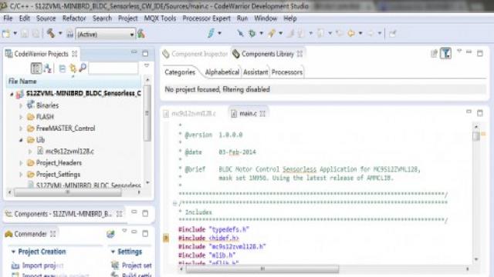Open the MQX Tools menu
Screen dimensions: 494x277
coord(160,18)
